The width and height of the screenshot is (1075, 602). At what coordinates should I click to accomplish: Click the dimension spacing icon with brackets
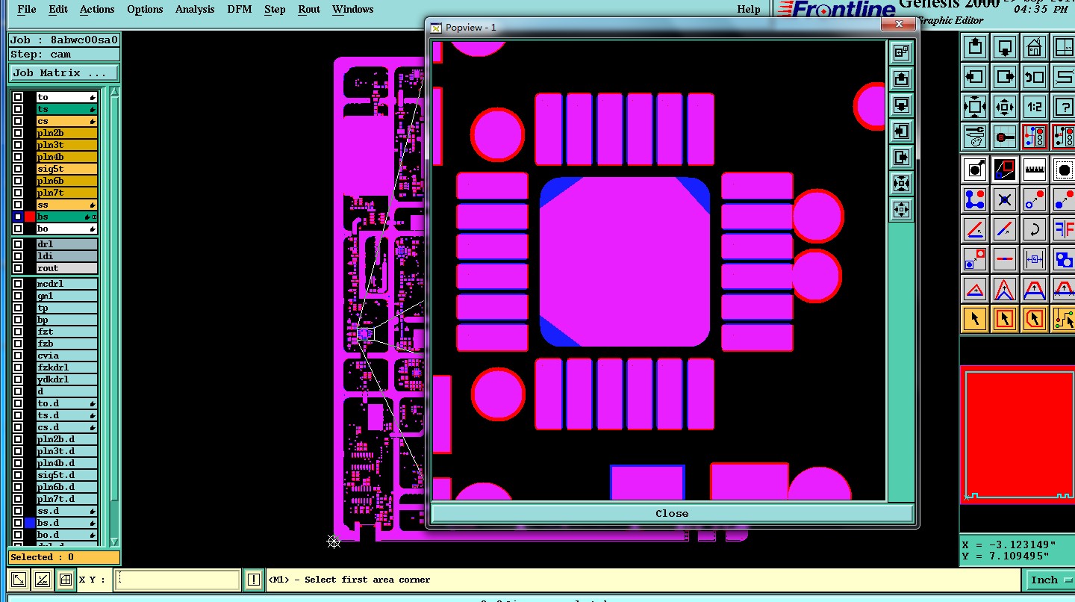1034,258
